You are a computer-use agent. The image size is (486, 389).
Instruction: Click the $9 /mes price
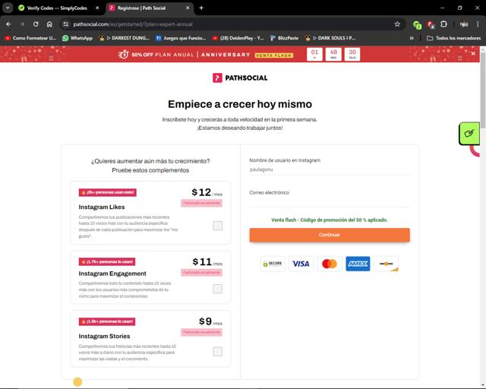pyautogui.click(x=210, y=321)
